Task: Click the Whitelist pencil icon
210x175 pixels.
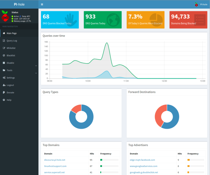Action: tap(4, 48)
